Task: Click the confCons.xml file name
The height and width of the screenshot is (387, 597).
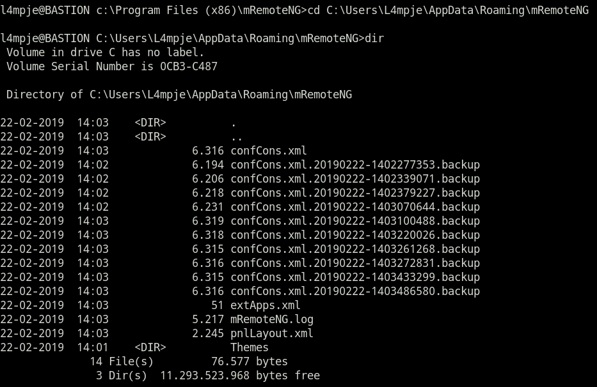Action: pyautogui.click(x=268, y=151)
